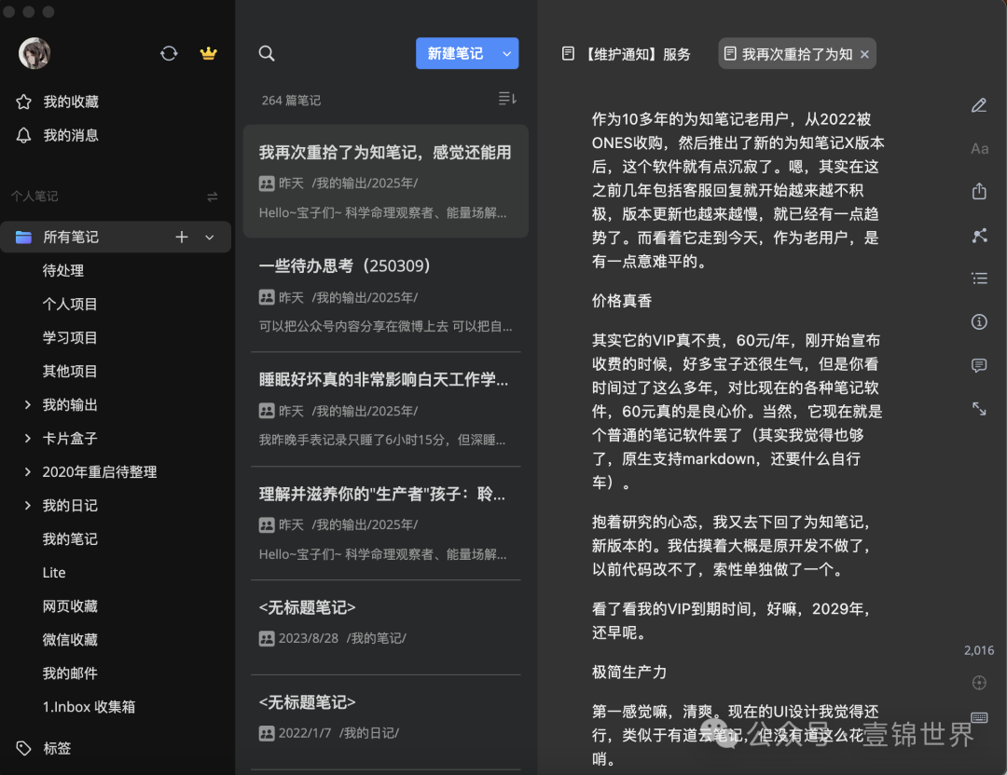Click the switch icon next to 个人笔记
This screenshot has width=1007, height=775.
point(213,197)
